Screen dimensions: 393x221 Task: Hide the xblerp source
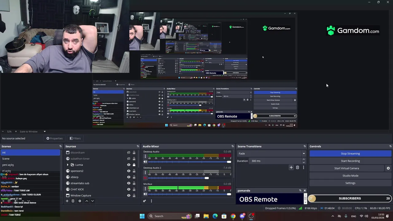click(x=129, y=177)
